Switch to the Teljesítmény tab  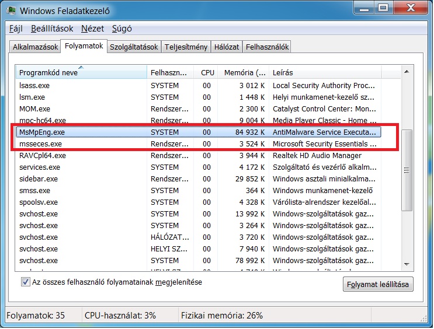tap(186, 47)
